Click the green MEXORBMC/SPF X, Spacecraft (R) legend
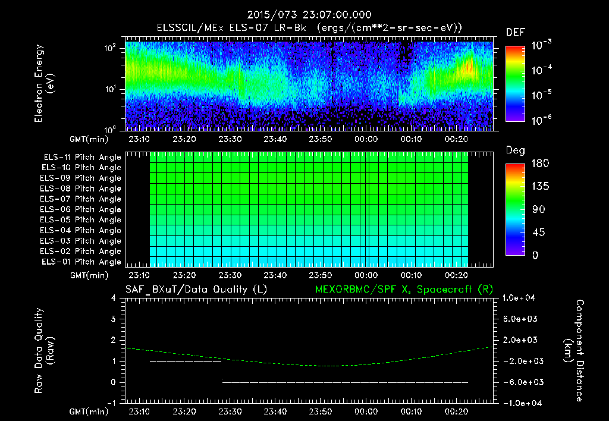609x421 pixels. (404, 290)
